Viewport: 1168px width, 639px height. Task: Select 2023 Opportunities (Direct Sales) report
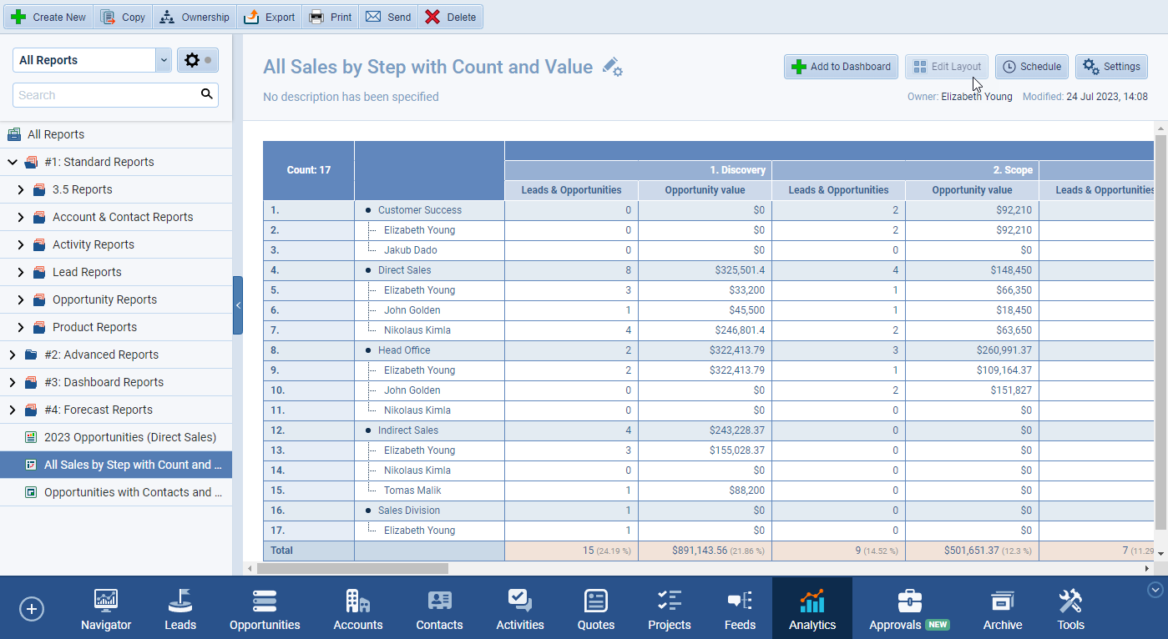[x=129, y=437]
